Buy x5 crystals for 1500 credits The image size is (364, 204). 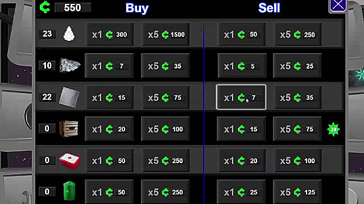coord(166,35)
